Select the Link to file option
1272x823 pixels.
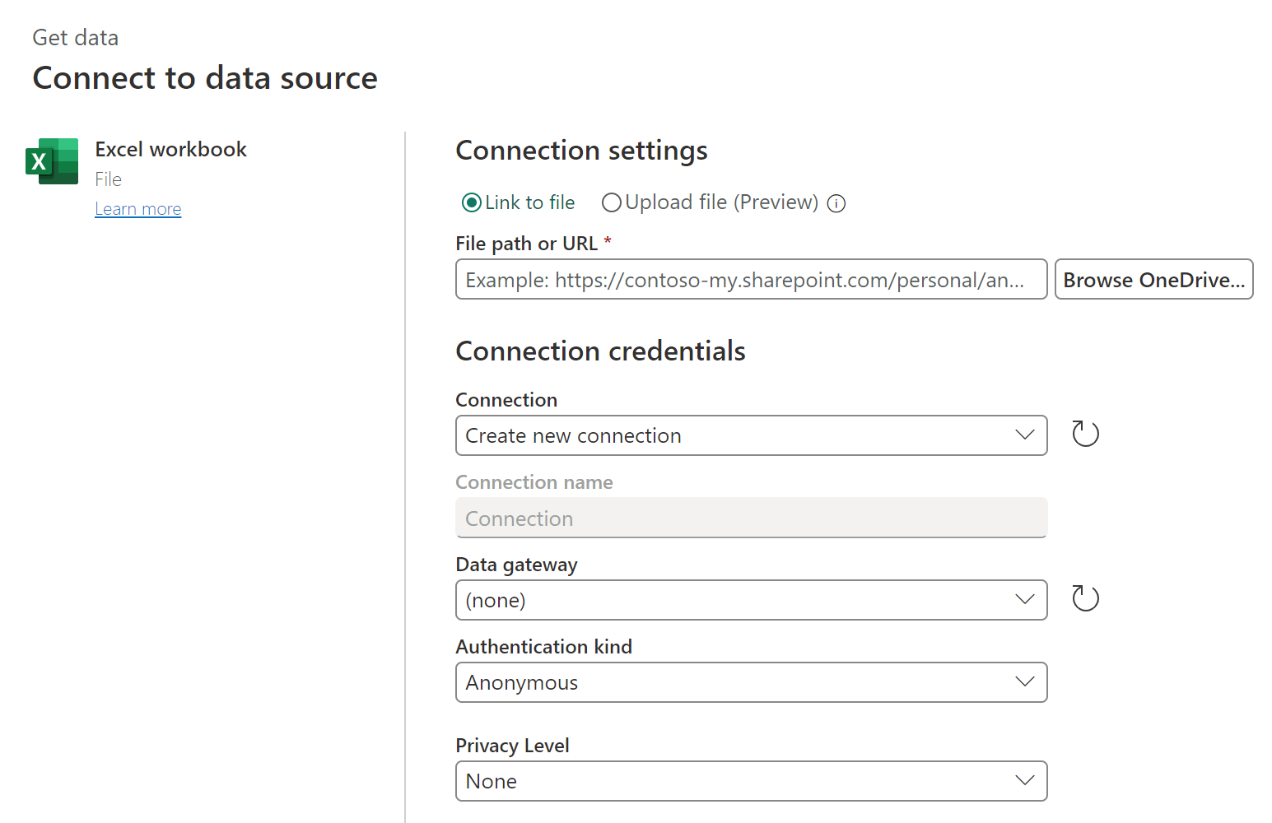pos(471,202)
